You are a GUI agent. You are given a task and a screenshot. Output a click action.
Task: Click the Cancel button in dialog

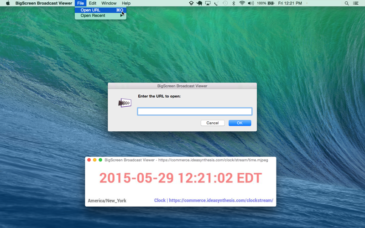point(213,123)
